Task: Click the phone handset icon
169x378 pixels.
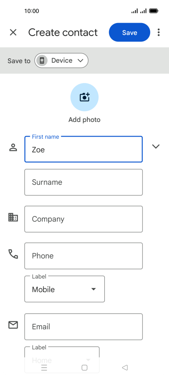Action: point(13,254)
